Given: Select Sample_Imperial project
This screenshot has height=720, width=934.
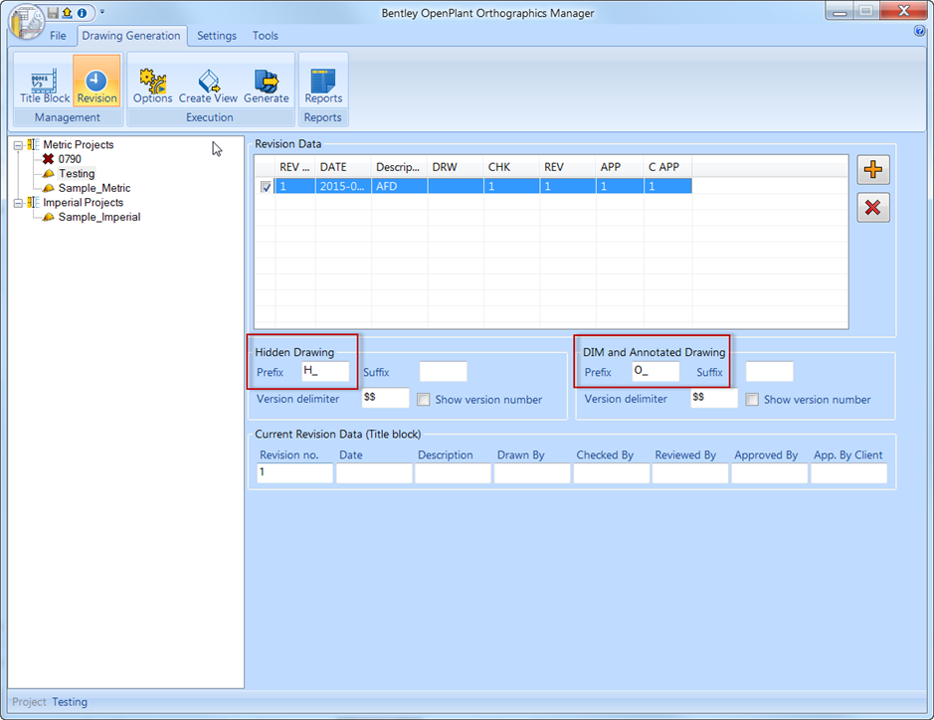Looking at the screenshot, I should point(99,218).
